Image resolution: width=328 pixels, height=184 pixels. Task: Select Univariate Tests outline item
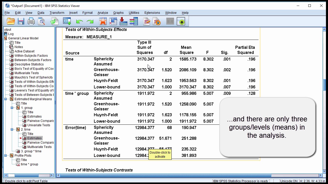39,125
